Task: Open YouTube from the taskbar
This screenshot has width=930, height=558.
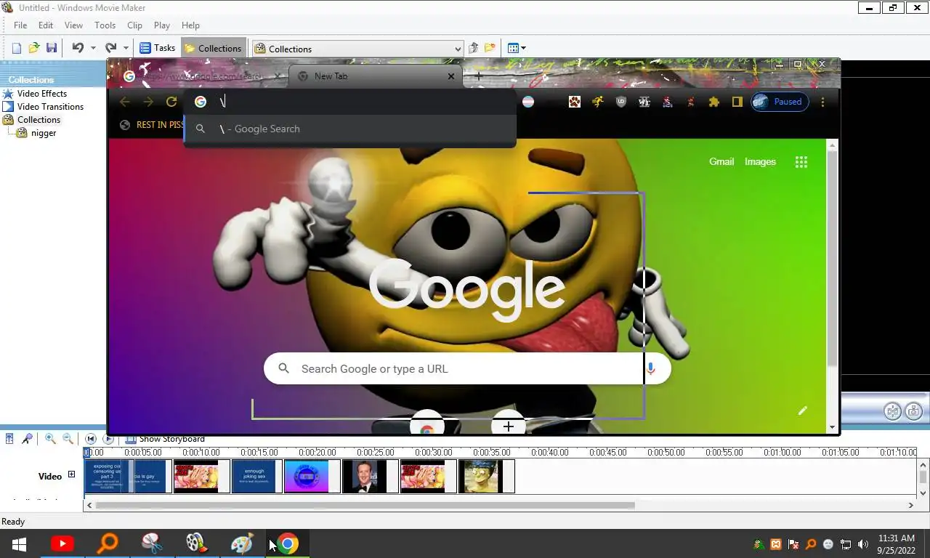Action: (x=62, y=543)
